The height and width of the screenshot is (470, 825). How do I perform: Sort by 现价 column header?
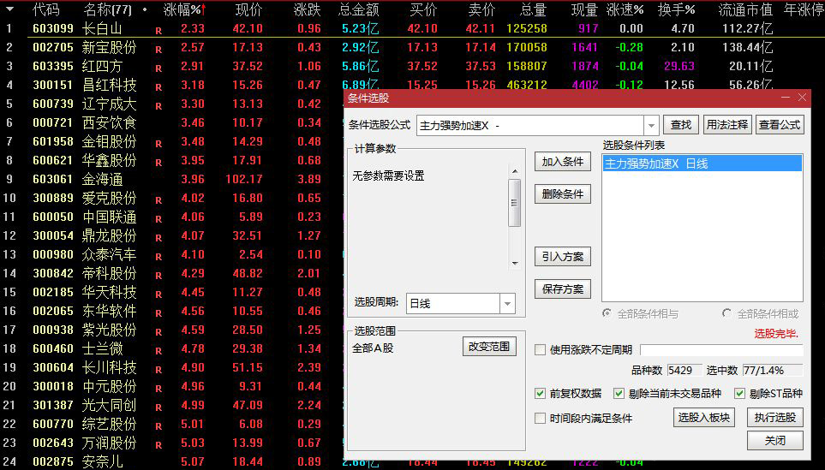(x=248, y=9)
